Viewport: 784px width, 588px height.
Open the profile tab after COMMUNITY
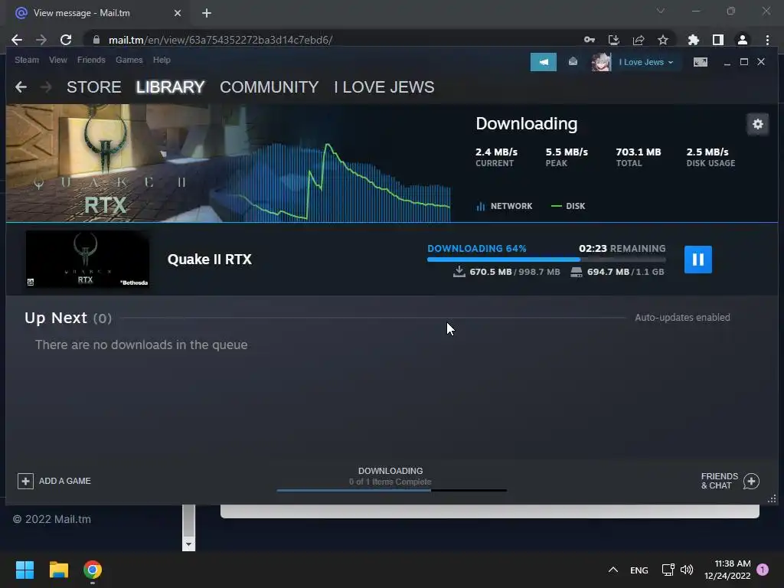point(384,87)
